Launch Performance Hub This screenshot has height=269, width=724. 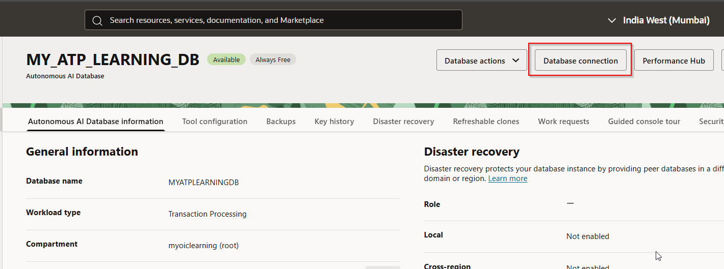[x=674, y=61]
